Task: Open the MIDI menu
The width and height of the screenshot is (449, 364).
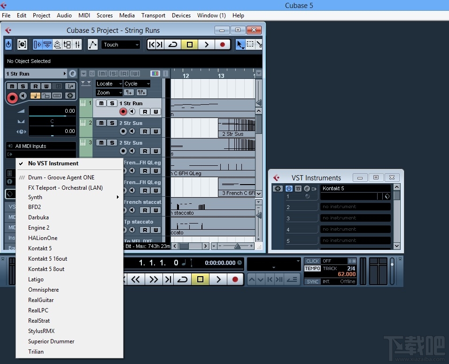Action: 84,15
